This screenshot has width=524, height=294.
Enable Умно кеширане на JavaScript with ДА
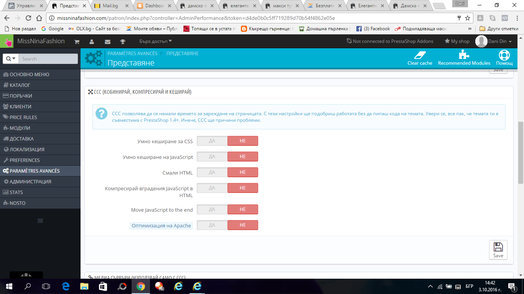coord(212,157)
